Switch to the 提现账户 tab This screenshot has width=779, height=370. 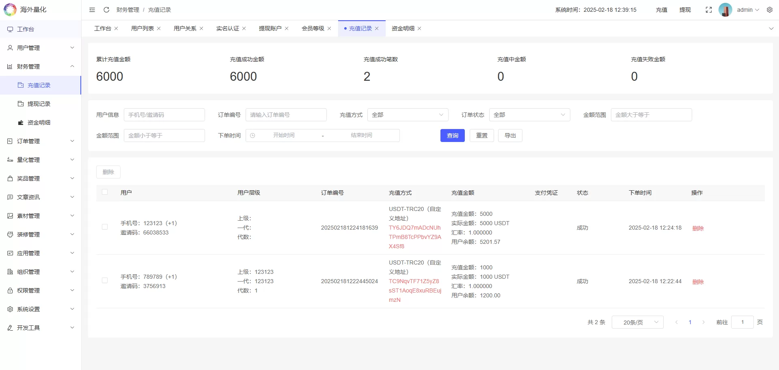click(x=270, y=28)
